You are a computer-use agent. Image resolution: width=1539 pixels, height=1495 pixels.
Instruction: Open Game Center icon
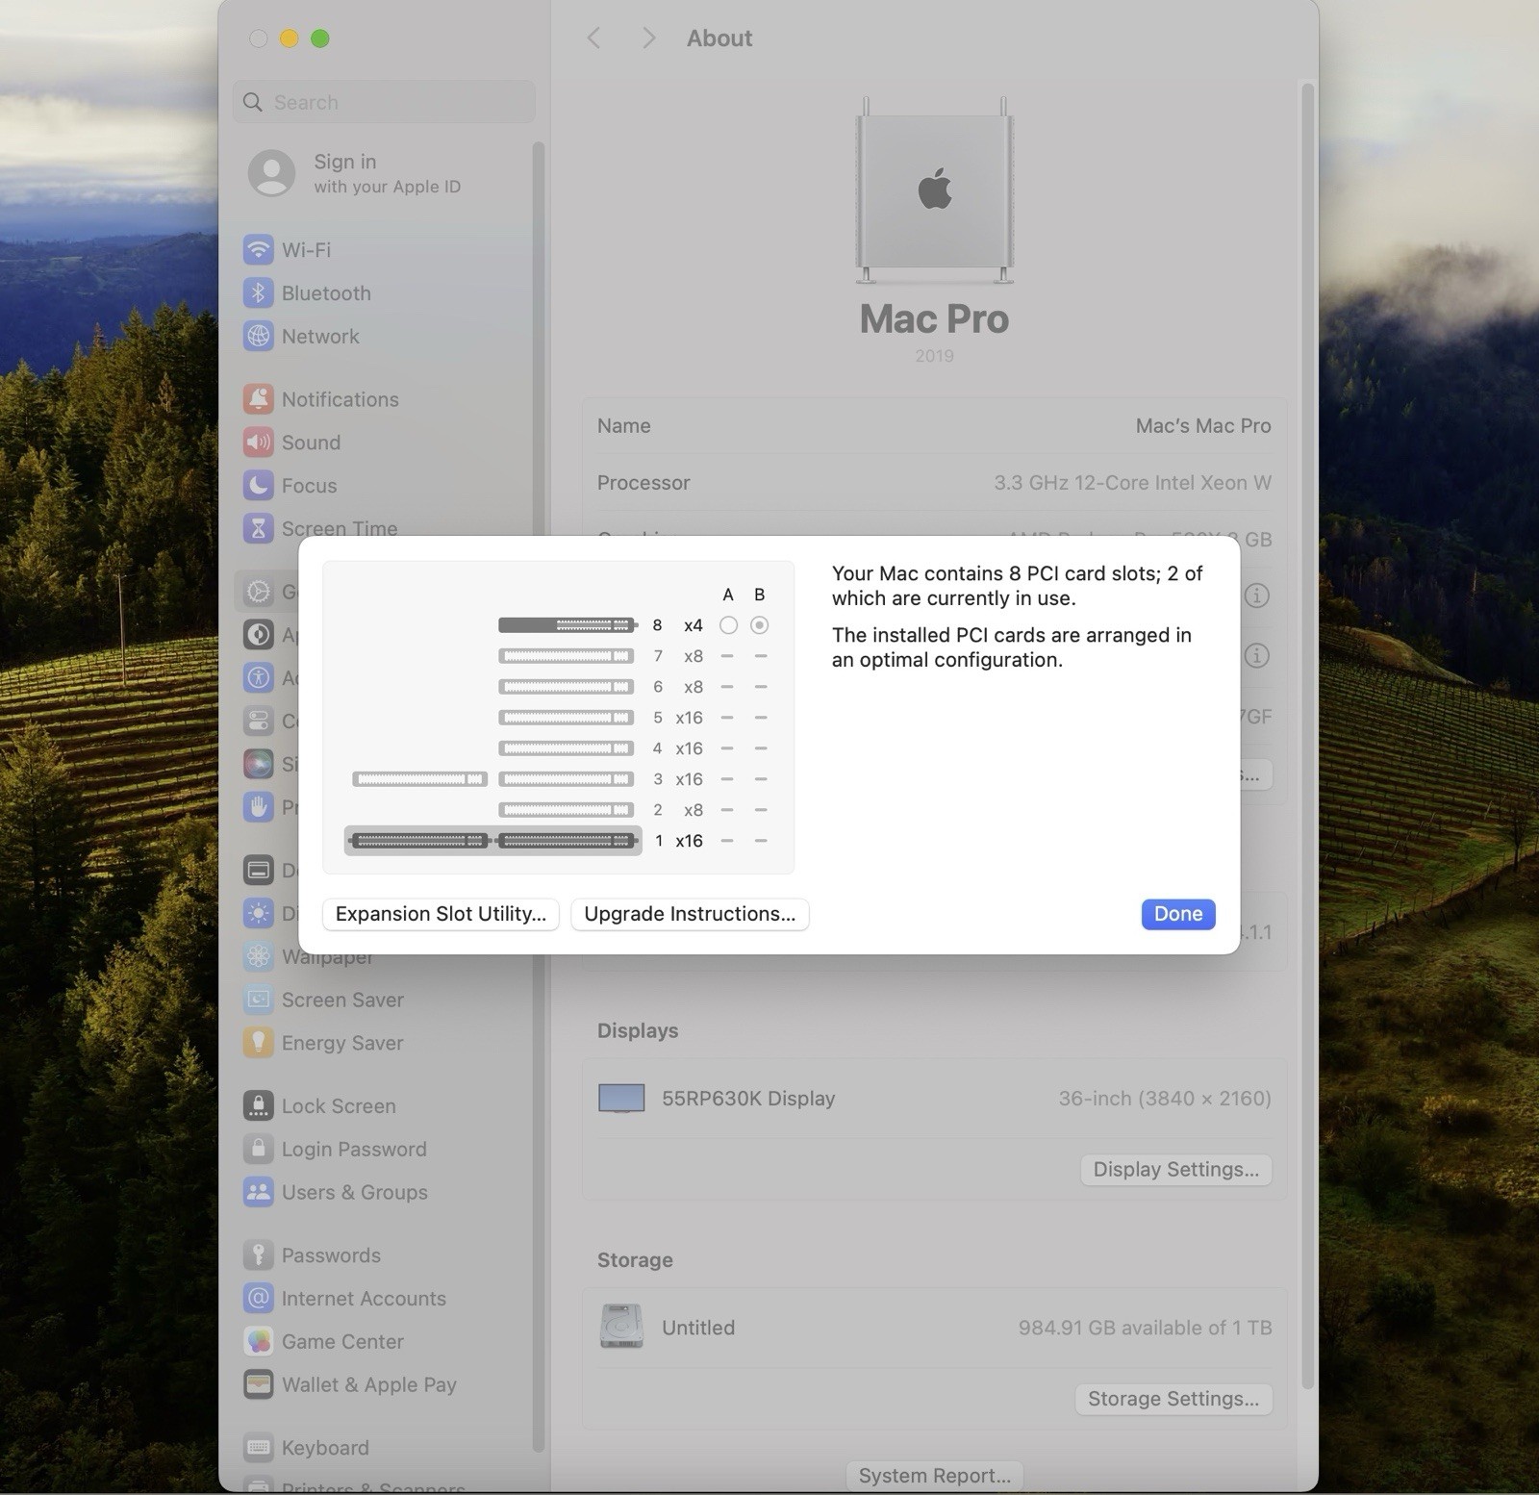(x=258, y=1342)
